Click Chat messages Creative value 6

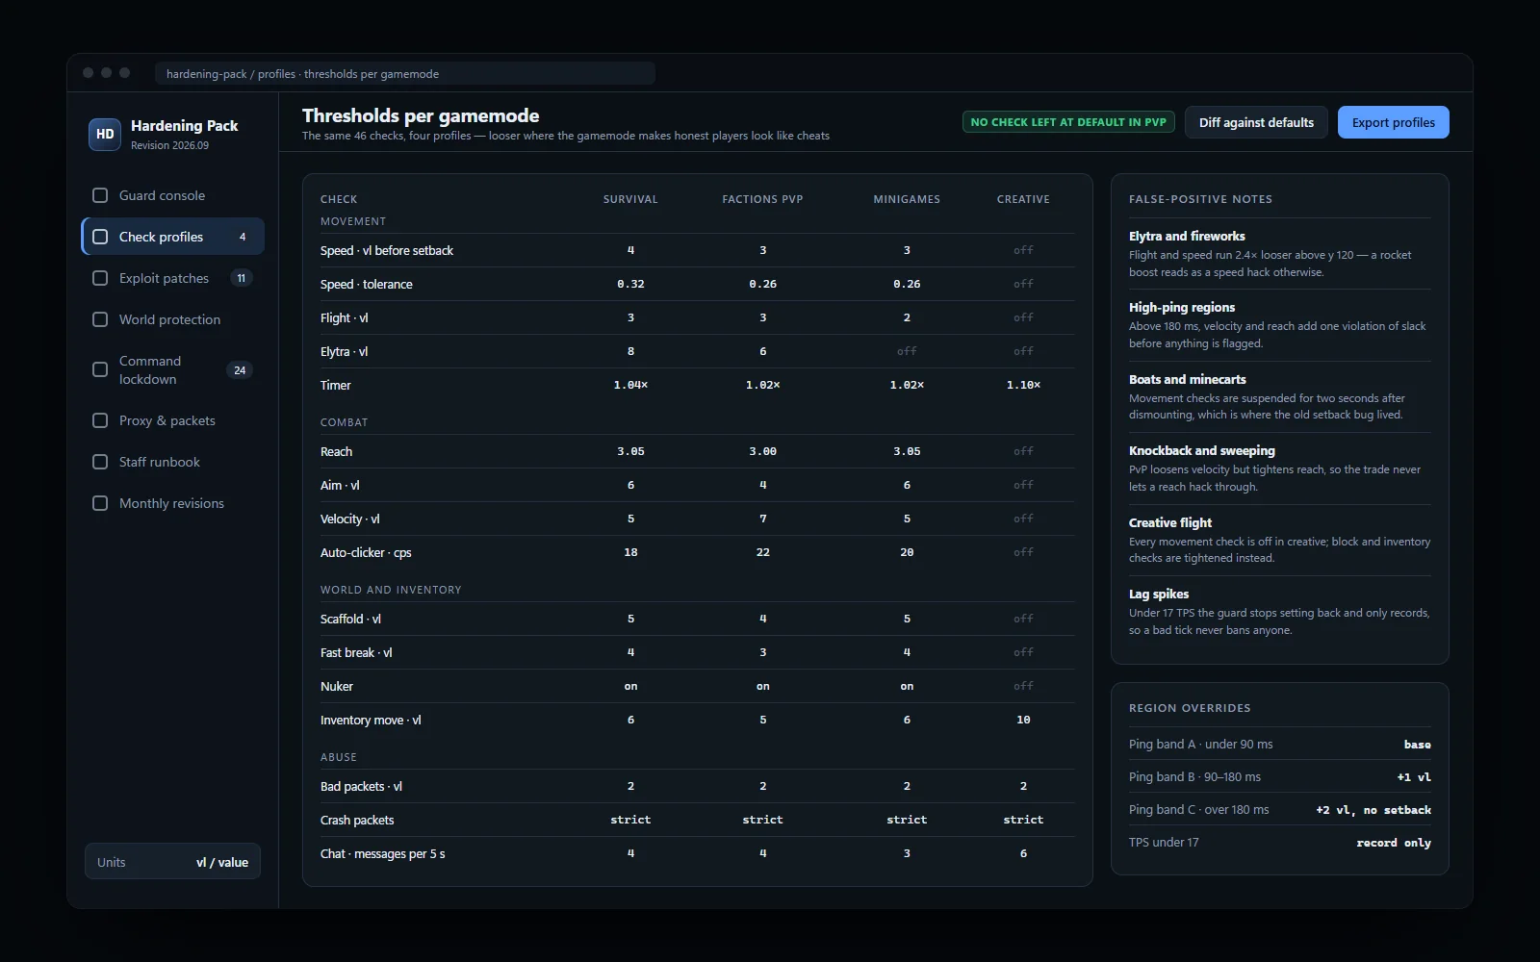[1023, 853]
